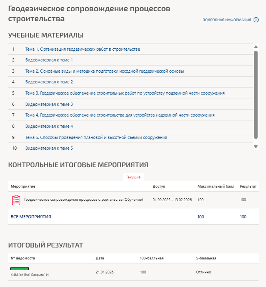Viewport: 266px width, 287px height.
Task: Click the green bar in the Итоговый результат row
Action: tap(20, 269)
